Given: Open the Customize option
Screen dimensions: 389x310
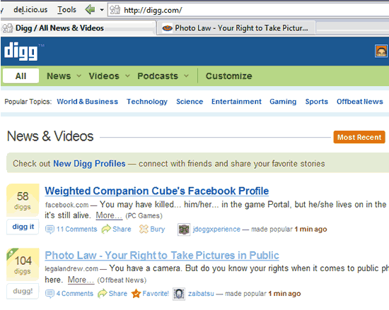Looking at the screenshot, I should click(228, 76).
